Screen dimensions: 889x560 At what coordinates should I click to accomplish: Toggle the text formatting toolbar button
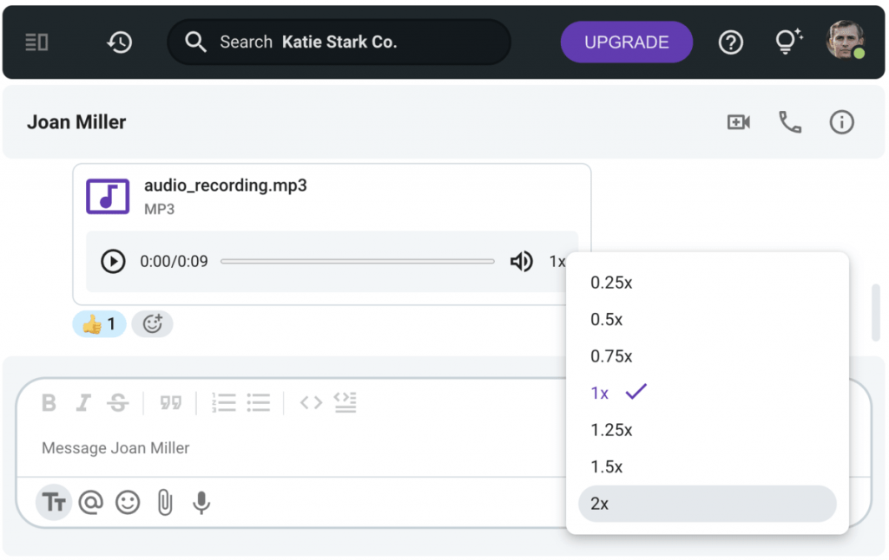(x=54, y=502)
